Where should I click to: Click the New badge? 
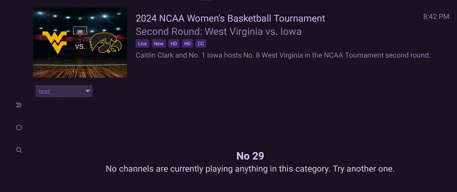(x=159, y=44)
